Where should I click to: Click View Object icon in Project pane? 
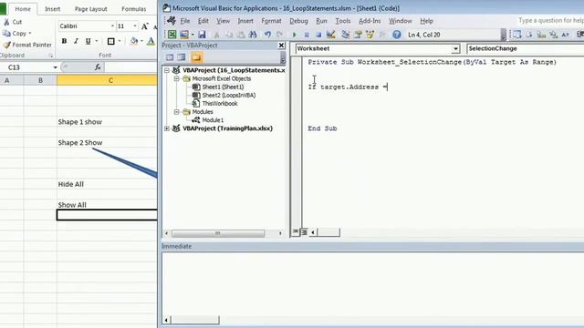182,57
